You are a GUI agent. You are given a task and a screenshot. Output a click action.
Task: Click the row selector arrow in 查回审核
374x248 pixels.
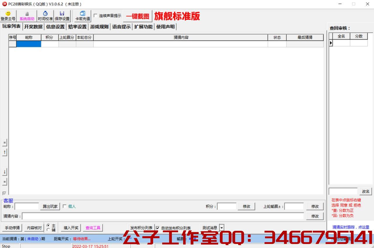pos(331,43)
